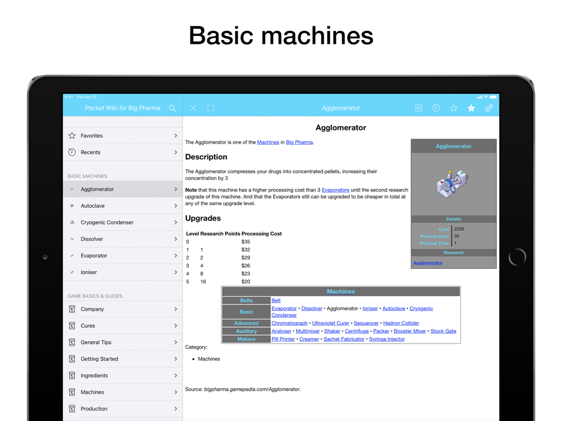The height and width of the screenshot is (421, 562).
Task: Open Sachet Fabricator link
Action: 344,339
